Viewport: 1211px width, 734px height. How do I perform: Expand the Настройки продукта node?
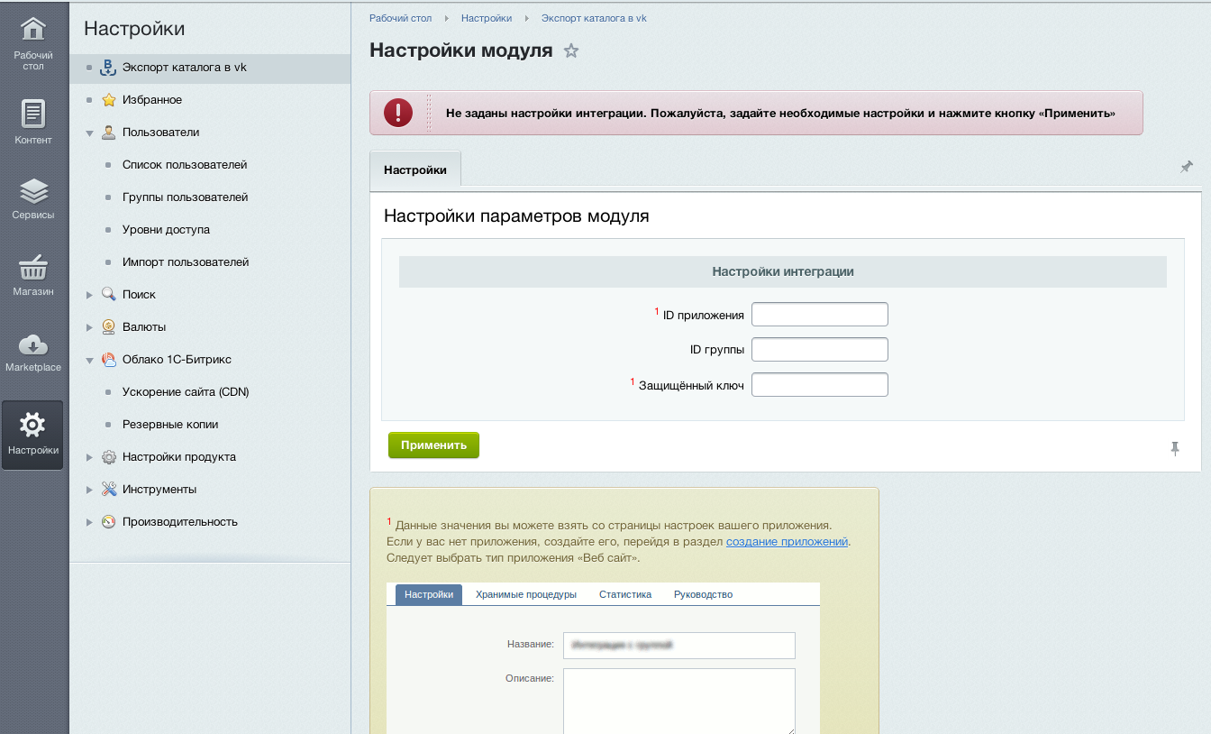click(89, 457)
